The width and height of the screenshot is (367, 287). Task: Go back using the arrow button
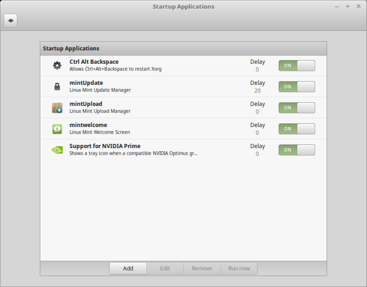click(11, 21)
